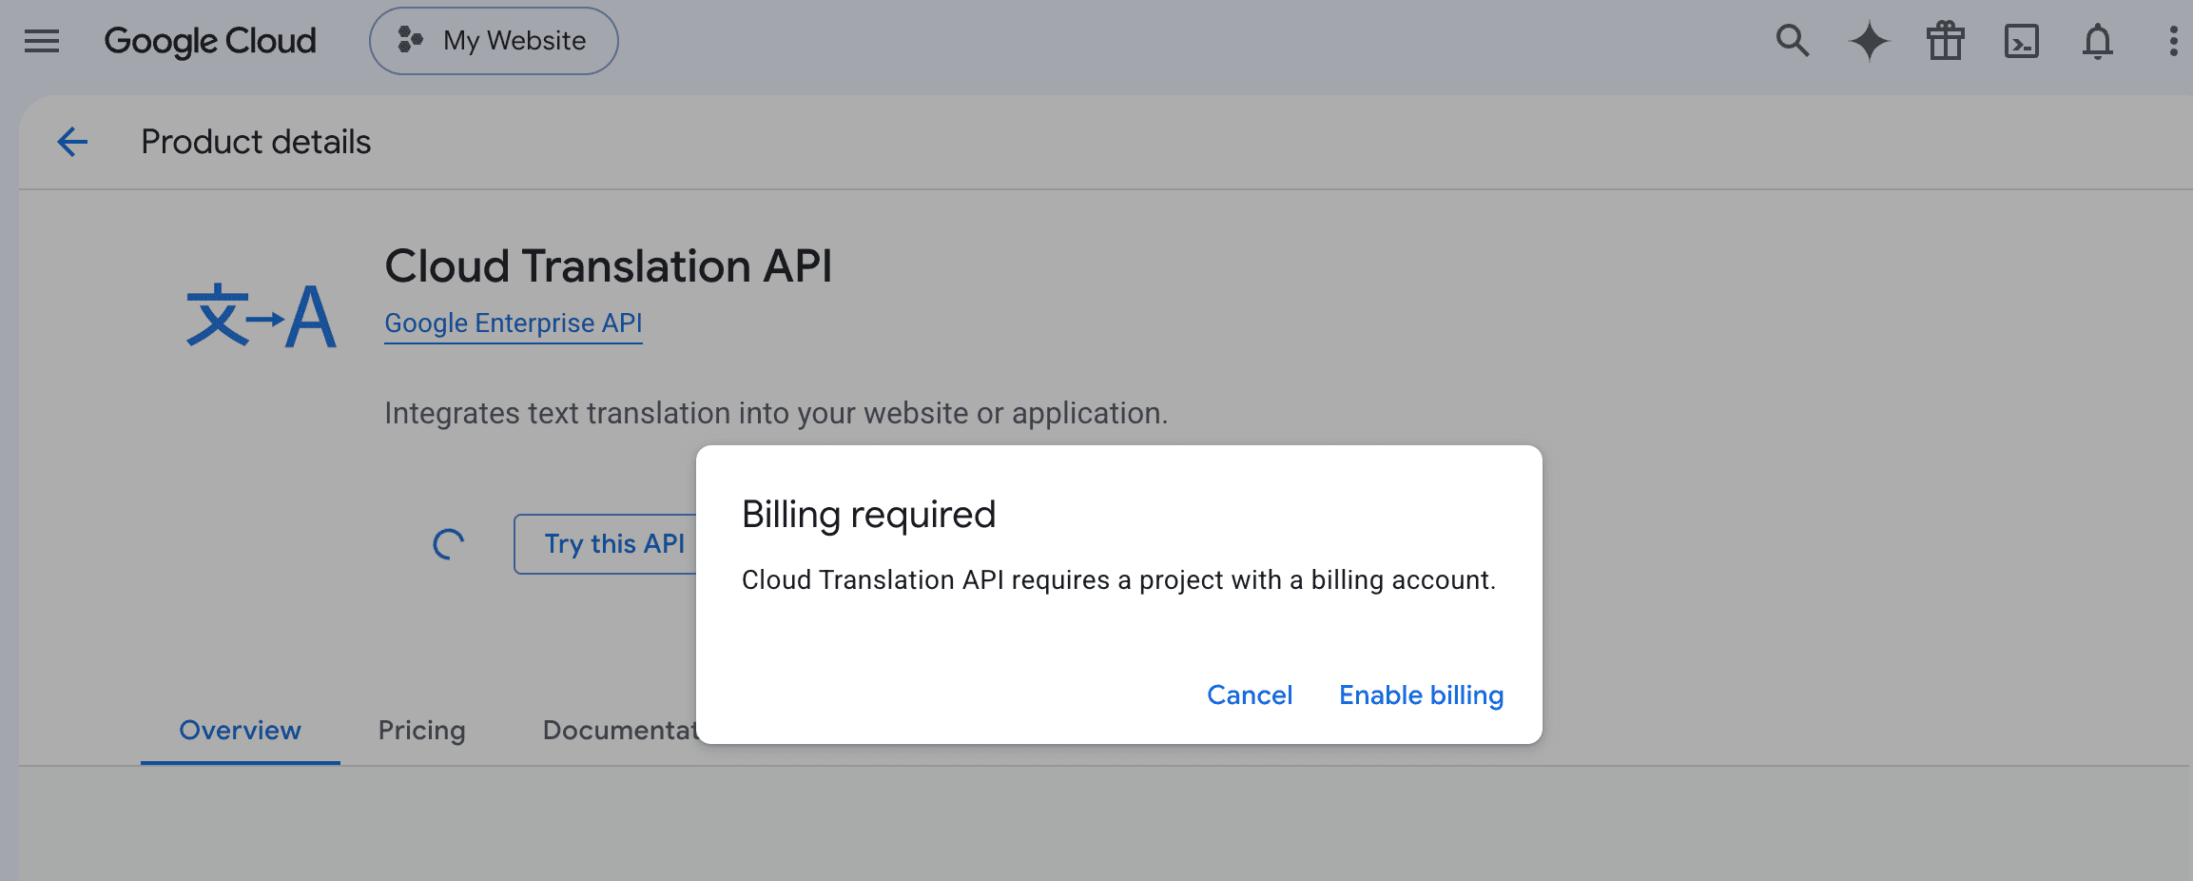
Task: Activate the Cloud Shell terminal icon
Action: tap(2021, 41)
